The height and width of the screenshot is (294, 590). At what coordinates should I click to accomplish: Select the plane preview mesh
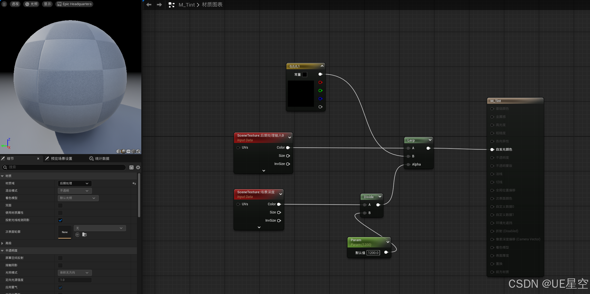point(128,151)
